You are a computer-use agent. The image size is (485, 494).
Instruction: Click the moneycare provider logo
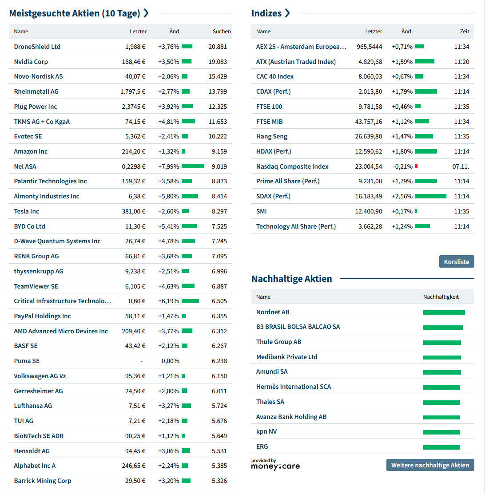(275, 464)
